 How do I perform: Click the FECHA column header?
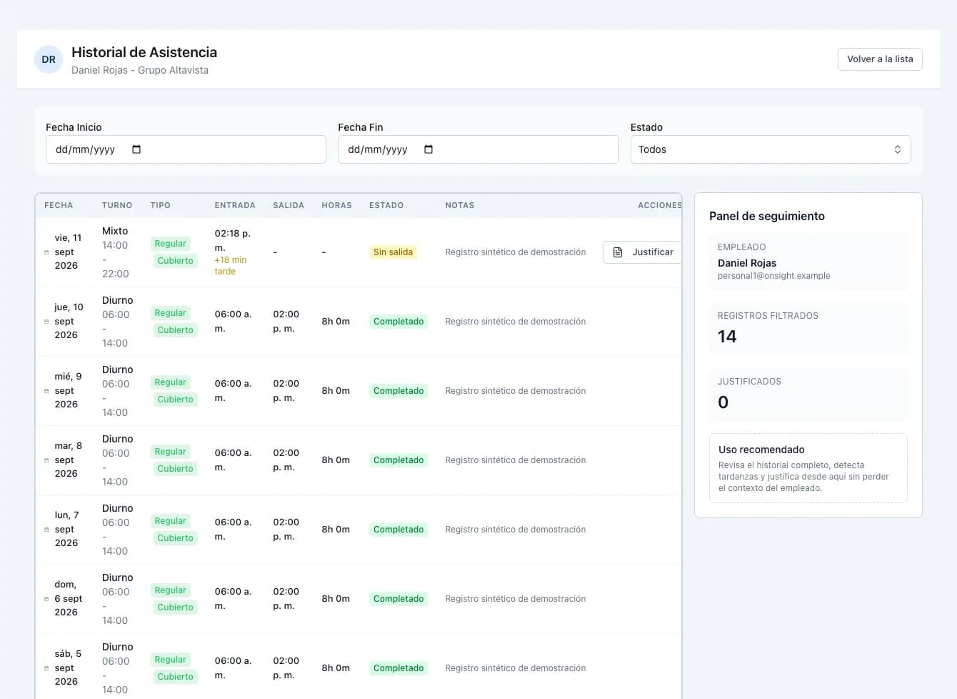pyautogui.click(x=59, y=205)
